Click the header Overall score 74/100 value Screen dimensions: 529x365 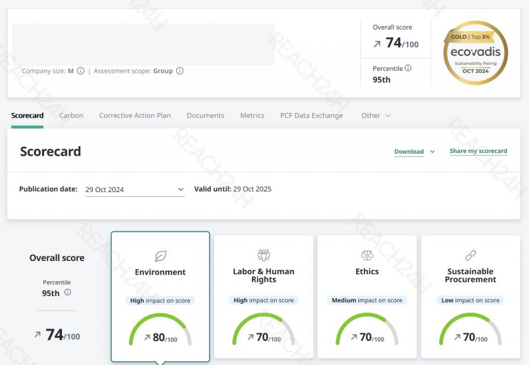point(402,43)
